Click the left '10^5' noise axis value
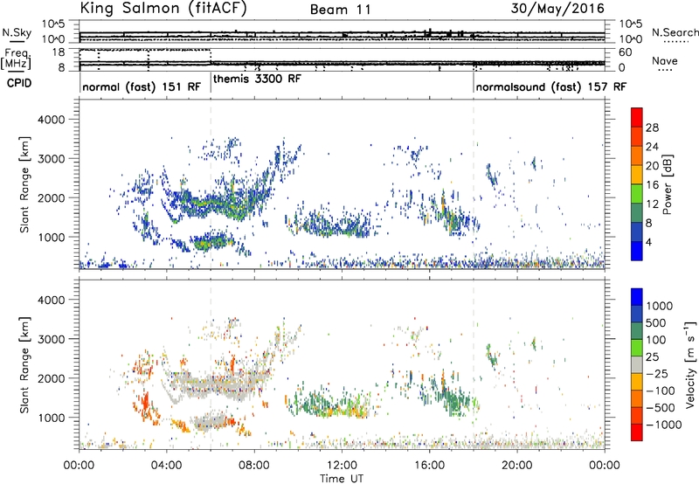Viewport: 699px width, 484px height. point(53,24)
